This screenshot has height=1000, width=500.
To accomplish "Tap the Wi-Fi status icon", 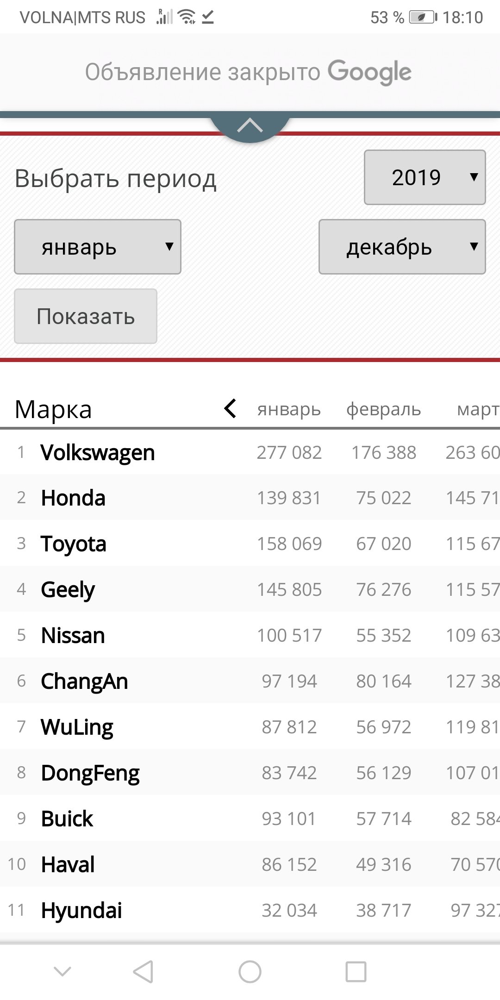I will click(x=187, y=17).
